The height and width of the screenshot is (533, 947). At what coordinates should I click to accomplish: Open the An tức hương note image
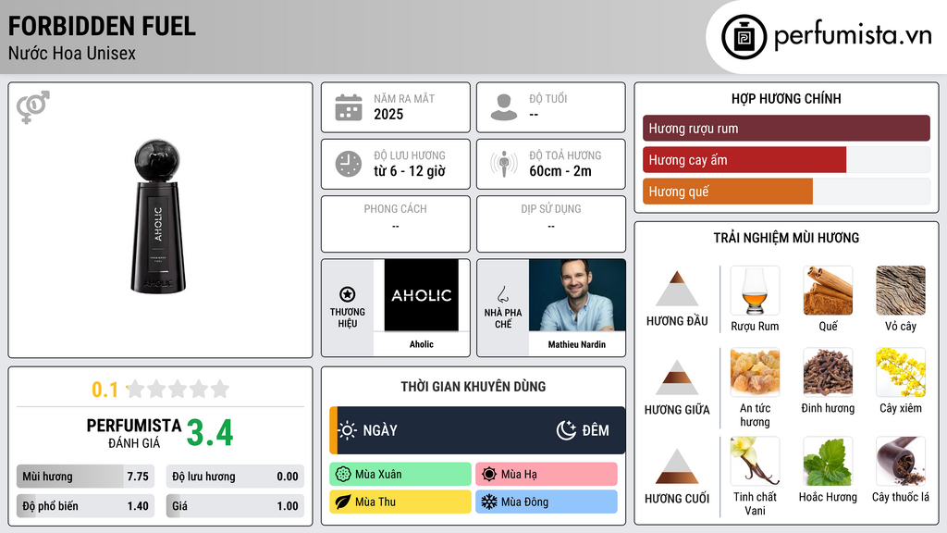[755, 372]
